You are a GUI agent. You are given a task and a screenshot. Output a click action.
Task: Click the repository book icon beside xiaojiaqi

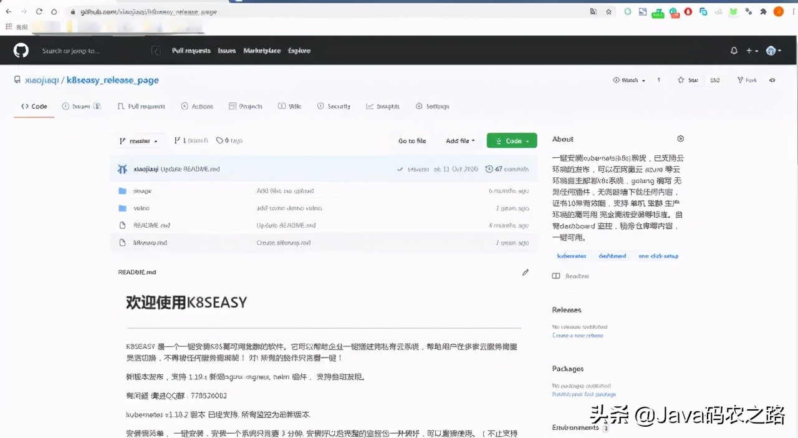point(17,80)
